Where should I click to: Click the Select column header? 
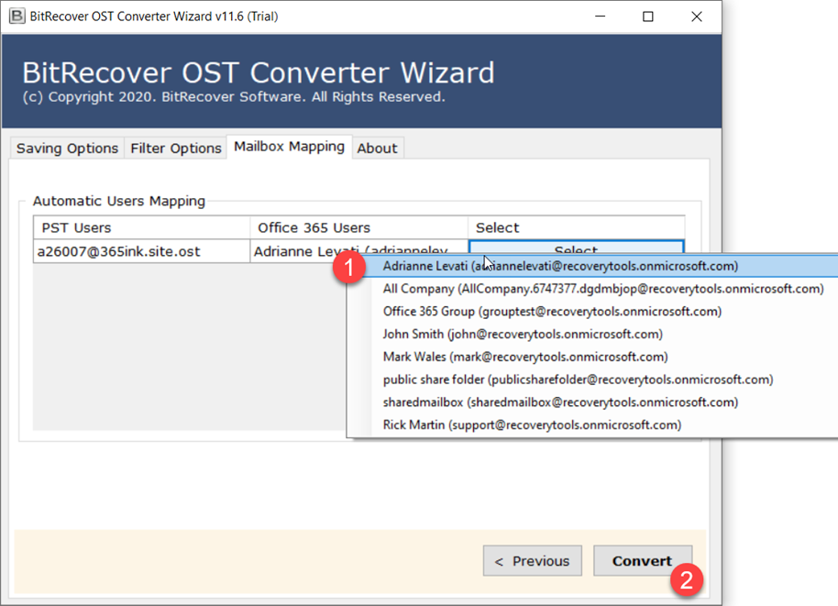[576, 227]
